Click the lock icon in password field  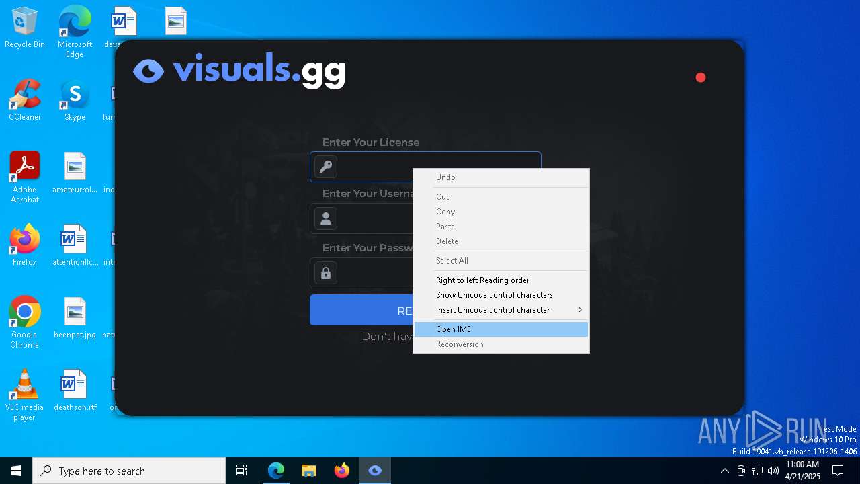tap(326, 273)
